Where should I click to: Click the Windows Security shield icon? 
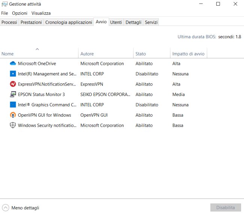pyautogui.click(x=13, y=125)
